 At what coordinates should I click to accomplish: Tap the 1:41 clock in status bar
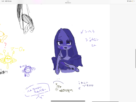3,1
